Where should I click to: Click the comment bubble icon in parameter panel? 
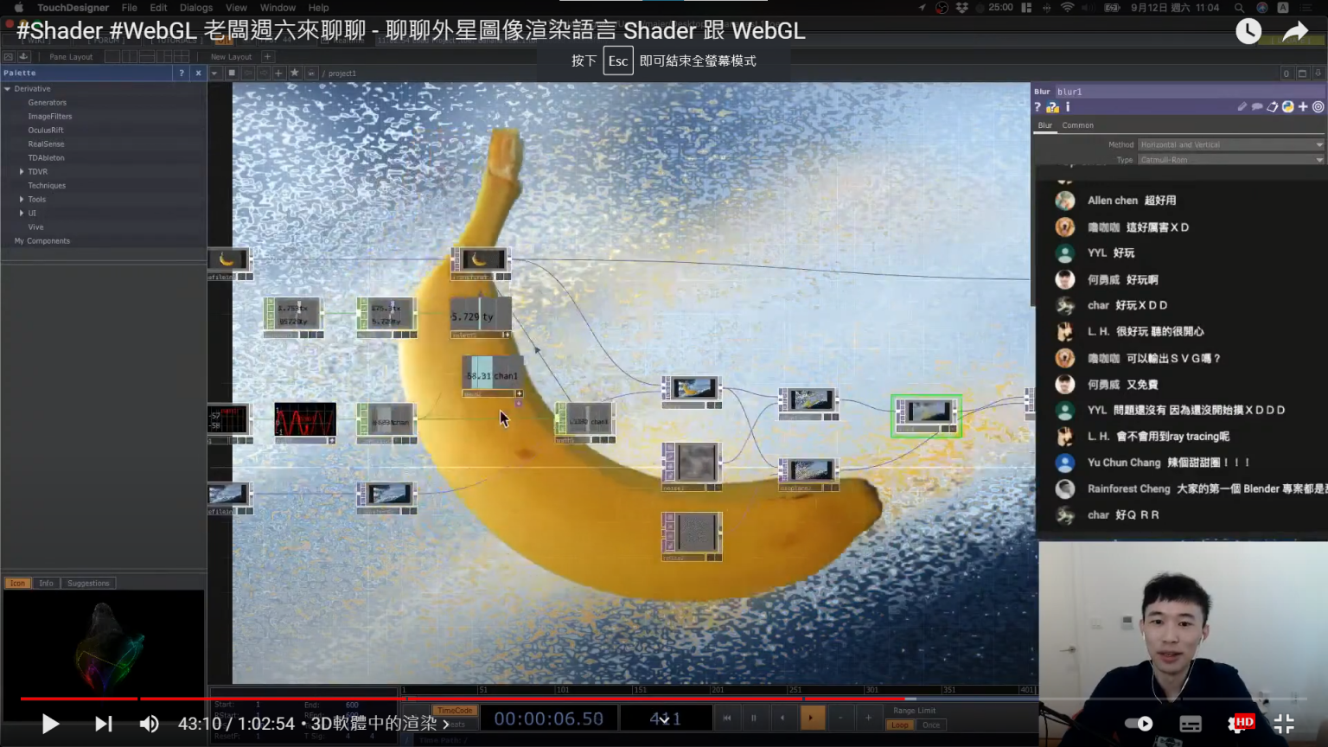pos(1258,106)
